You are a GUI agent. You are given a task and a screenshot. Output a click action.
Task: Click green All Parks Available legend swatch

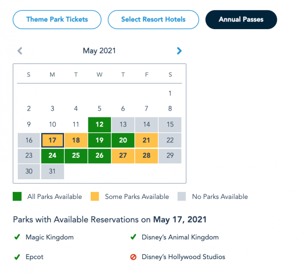click(x=17, y=197)
